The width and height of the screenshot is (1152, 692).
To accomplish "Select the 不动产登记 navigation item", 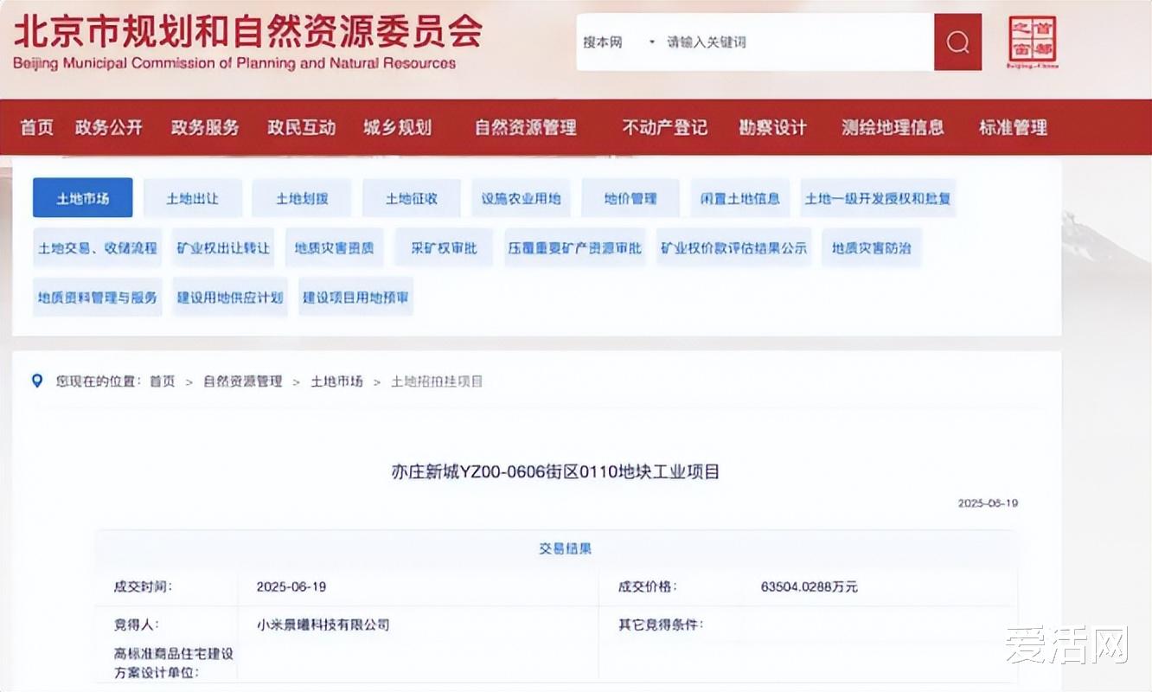I will (664, 127).
